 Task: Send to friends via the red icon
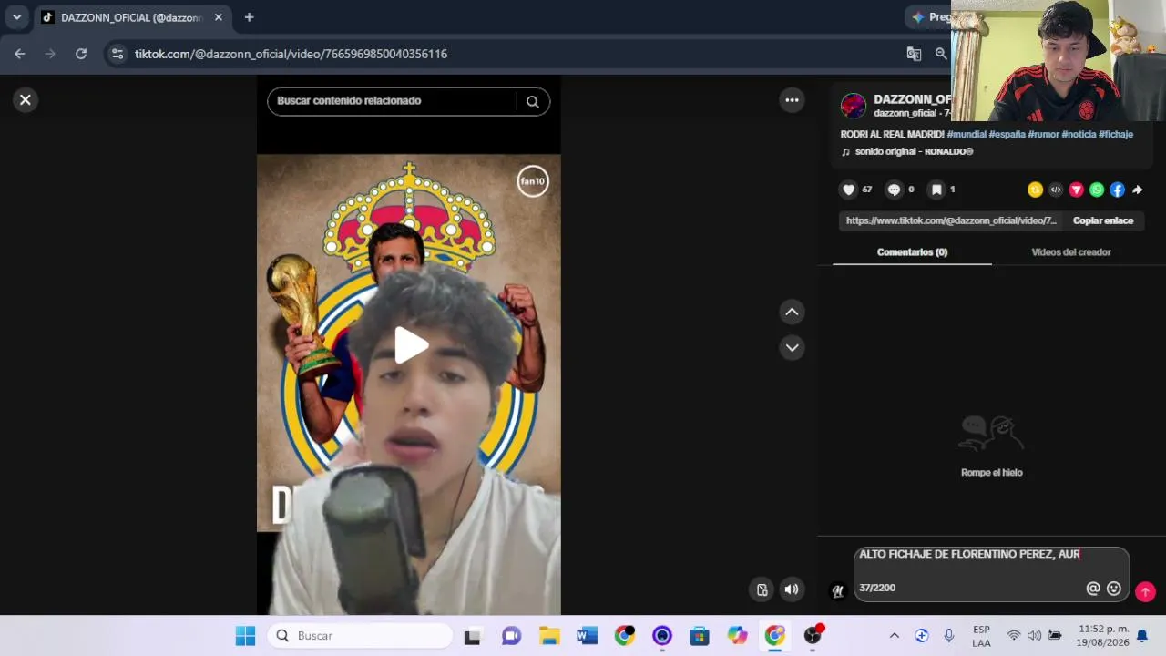1076,190
